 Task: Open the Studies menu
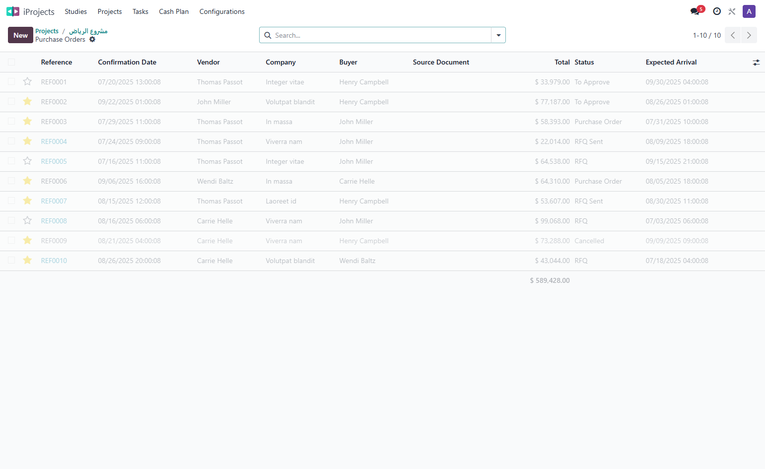tap(75, 11)
